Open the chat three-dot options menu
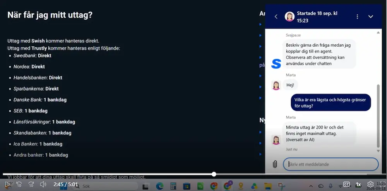The height and width of the screenshot is (191, 387). click(x=357, y=17)
